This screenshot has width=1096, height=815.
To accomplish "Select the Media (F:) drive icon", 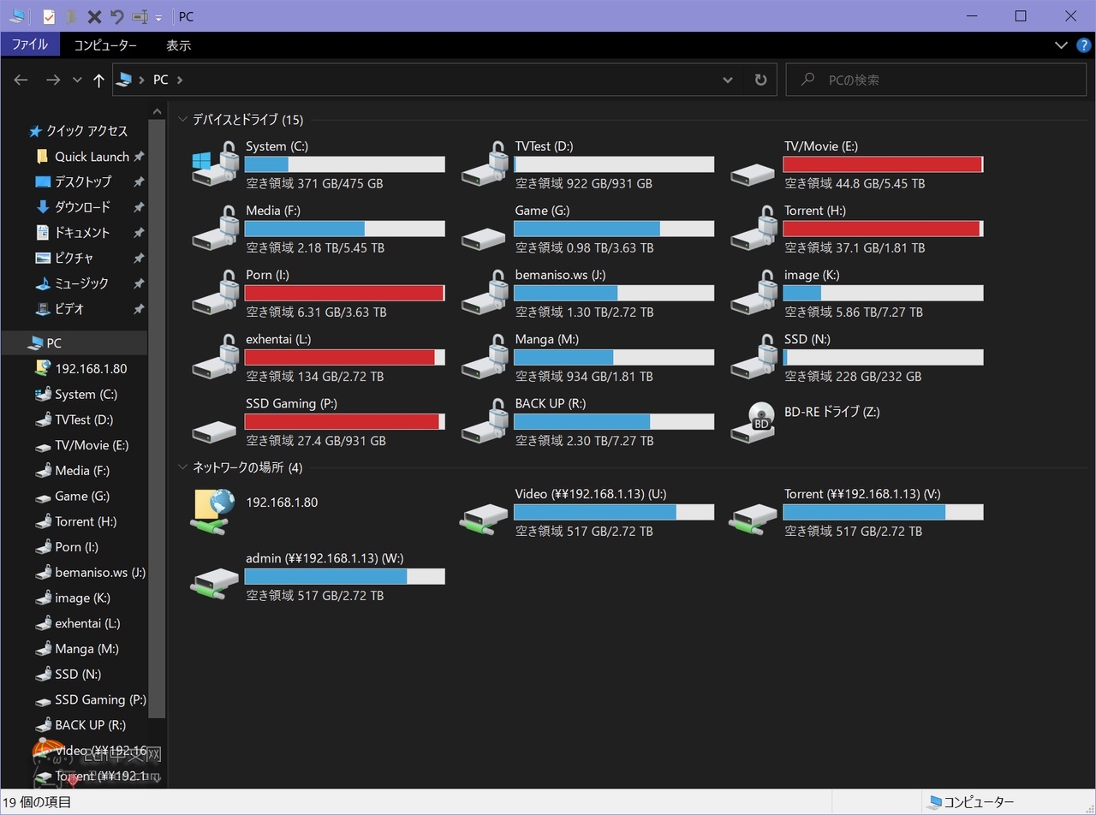I will coord(214,229).
